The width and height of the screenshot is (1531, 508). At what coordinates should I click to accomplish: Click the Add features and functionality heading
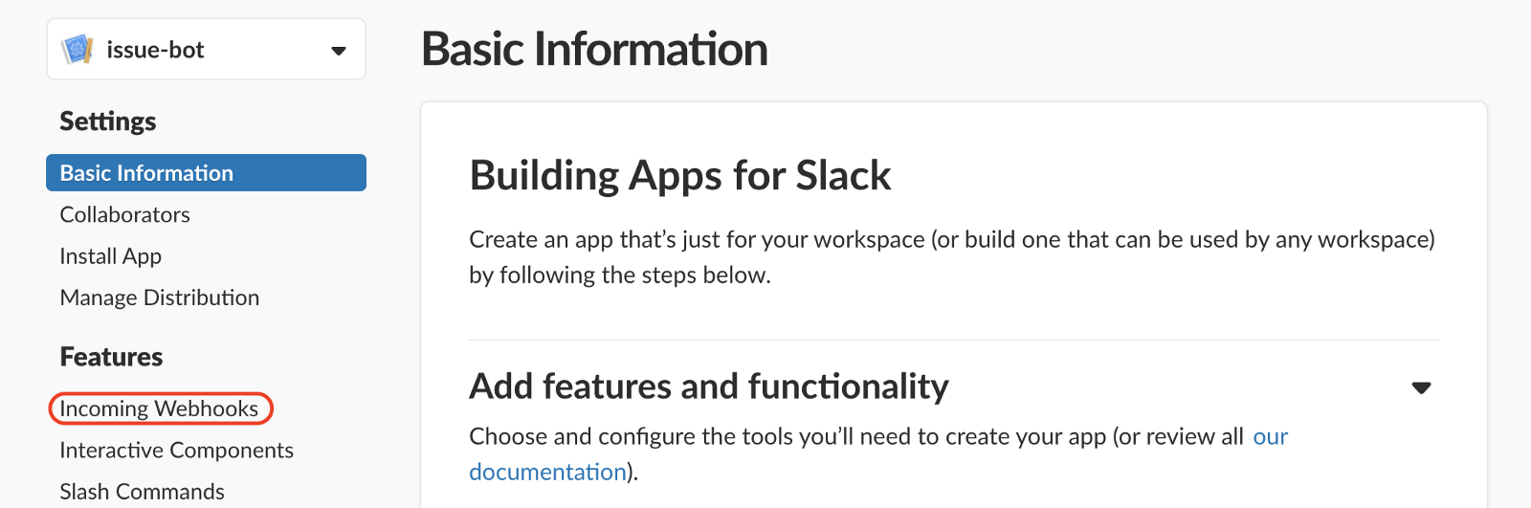pos(708,387)
